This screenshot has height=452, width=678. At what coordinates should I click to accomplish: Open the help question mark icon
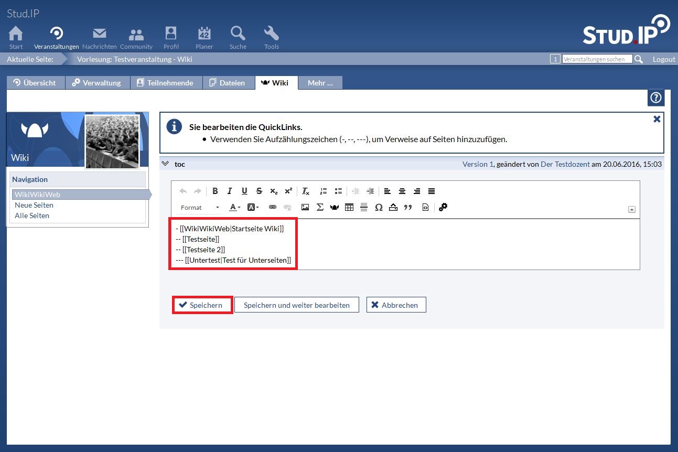656,98
